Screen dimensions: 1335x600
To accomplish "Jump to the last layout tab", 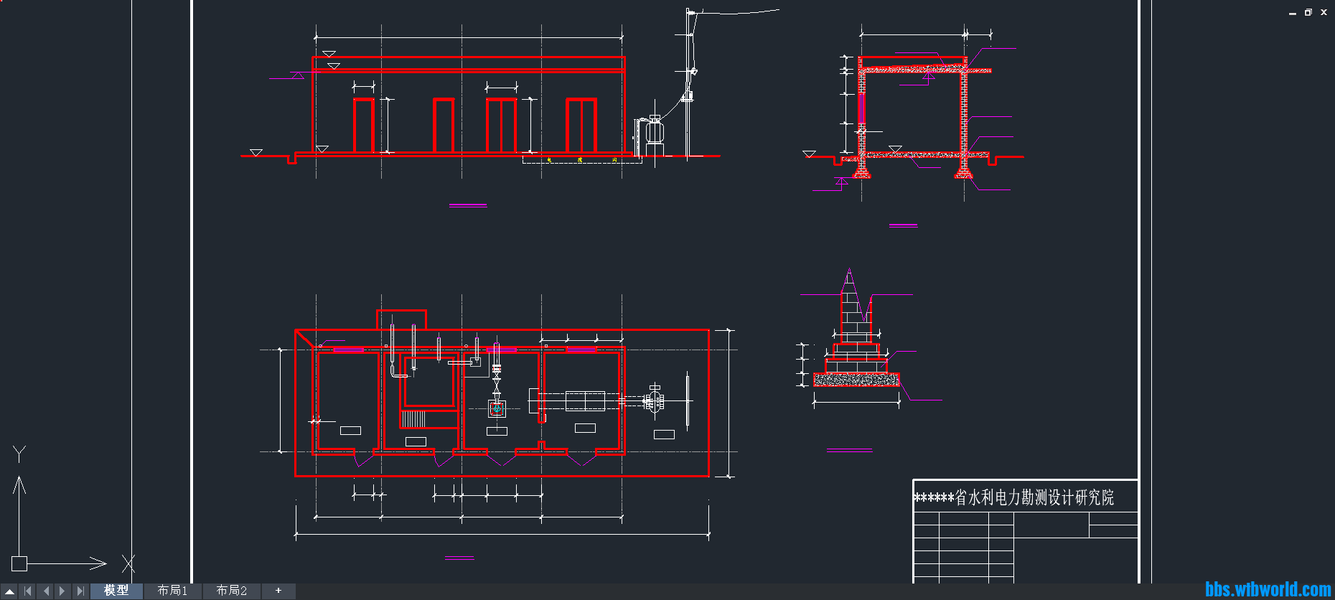I will pyautogui.click(x=80, y=591).
